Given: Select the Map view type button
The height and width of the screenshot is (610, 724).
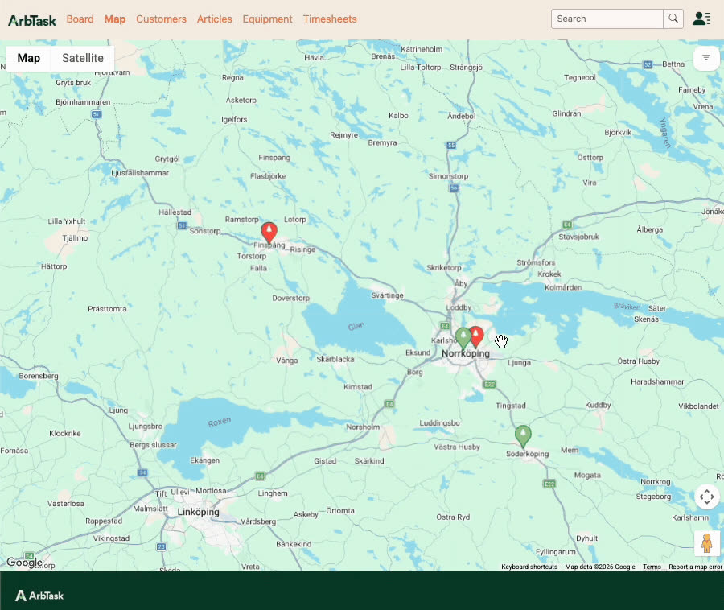Looking at the screenshot, I should [x=29, y=58].
